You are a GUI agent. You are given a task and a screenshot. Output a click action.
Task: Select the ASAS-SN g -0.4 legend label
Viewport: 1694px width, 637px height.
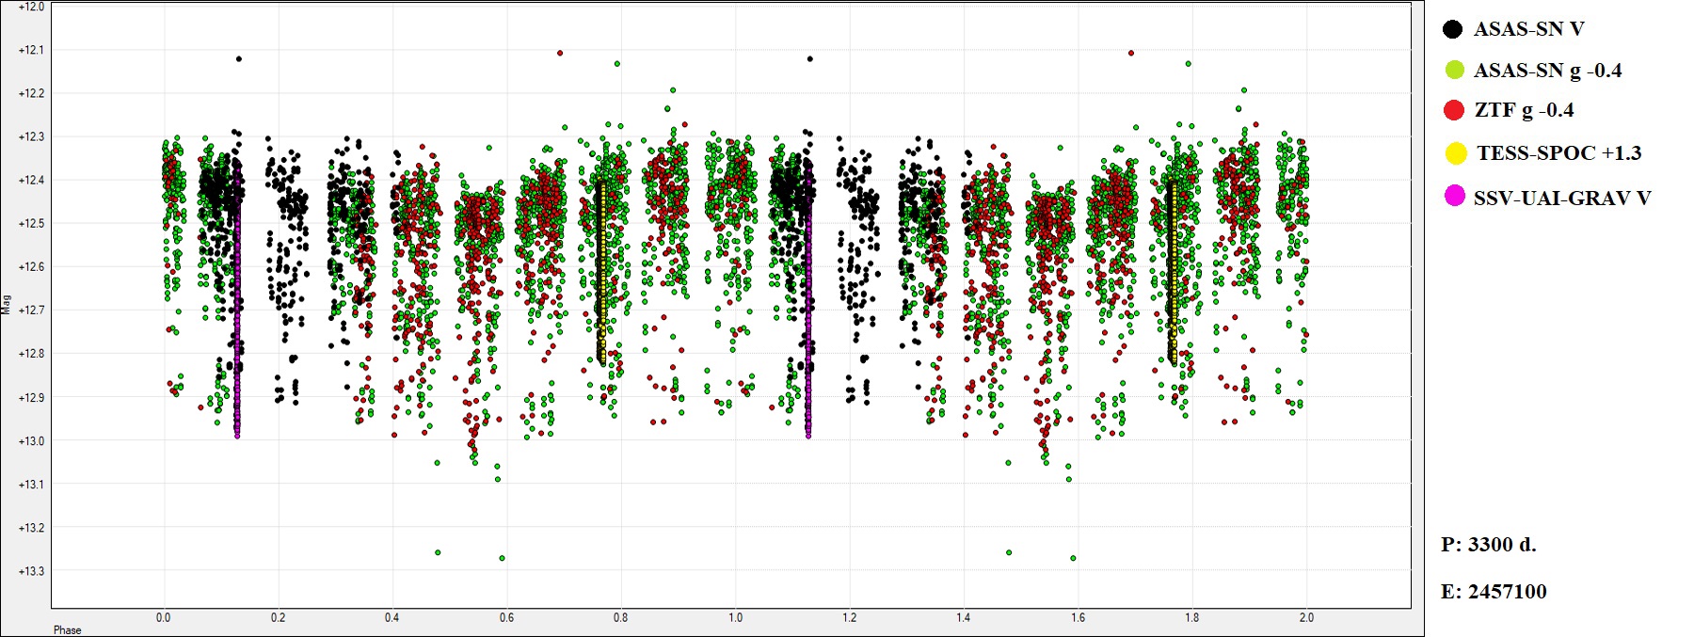(1547, 71)
